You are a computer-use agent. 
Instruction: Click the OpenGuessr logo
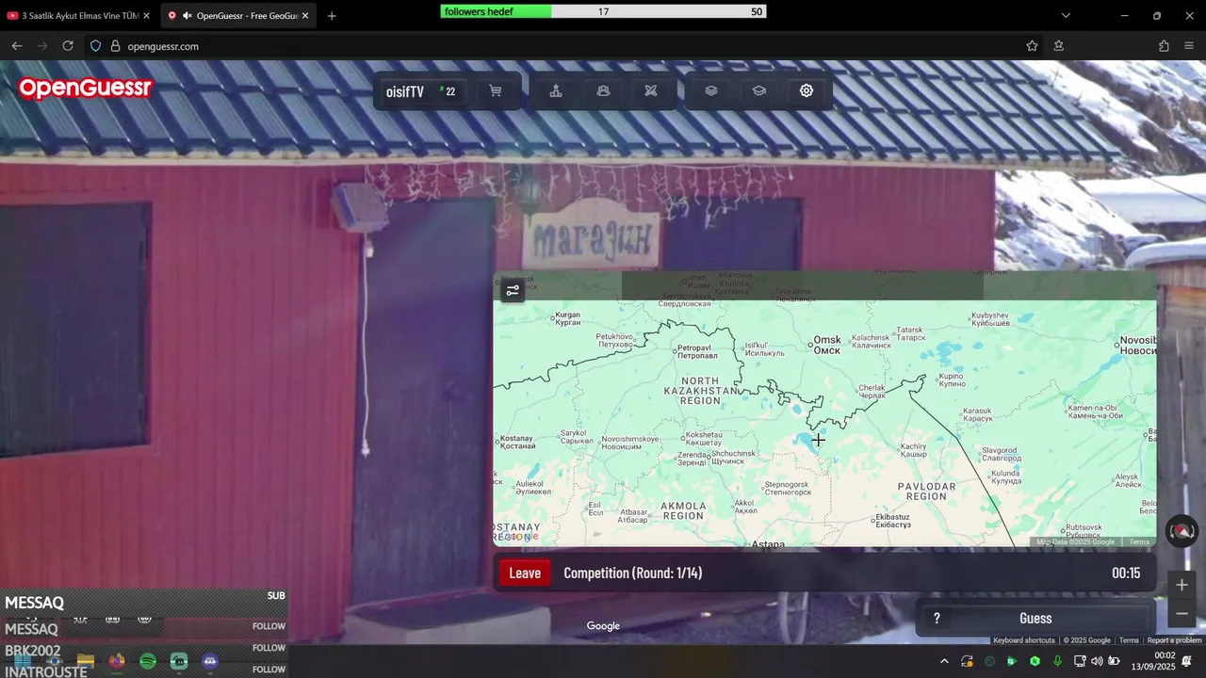click(85, 89)
